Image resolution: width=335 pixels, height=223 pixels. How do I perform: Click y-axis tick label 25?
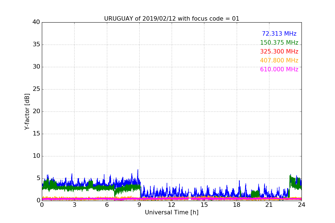pos(36,89)
